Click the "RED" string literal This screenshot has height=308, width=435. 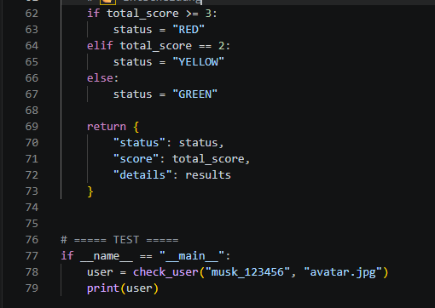tap(188, 30)
